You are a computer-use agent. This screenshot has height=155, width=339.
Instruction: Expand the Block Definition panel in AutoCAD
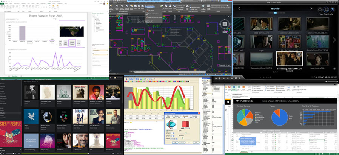(124, 11)
